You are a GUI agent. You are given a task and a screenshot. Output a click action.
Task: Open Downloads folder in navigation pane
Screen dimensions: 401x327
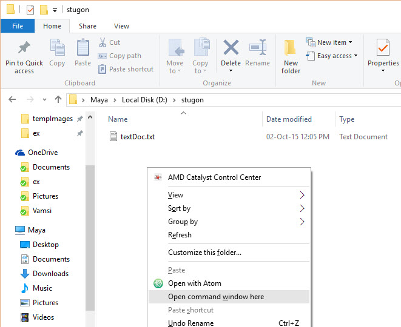click(x=50, y=274)
